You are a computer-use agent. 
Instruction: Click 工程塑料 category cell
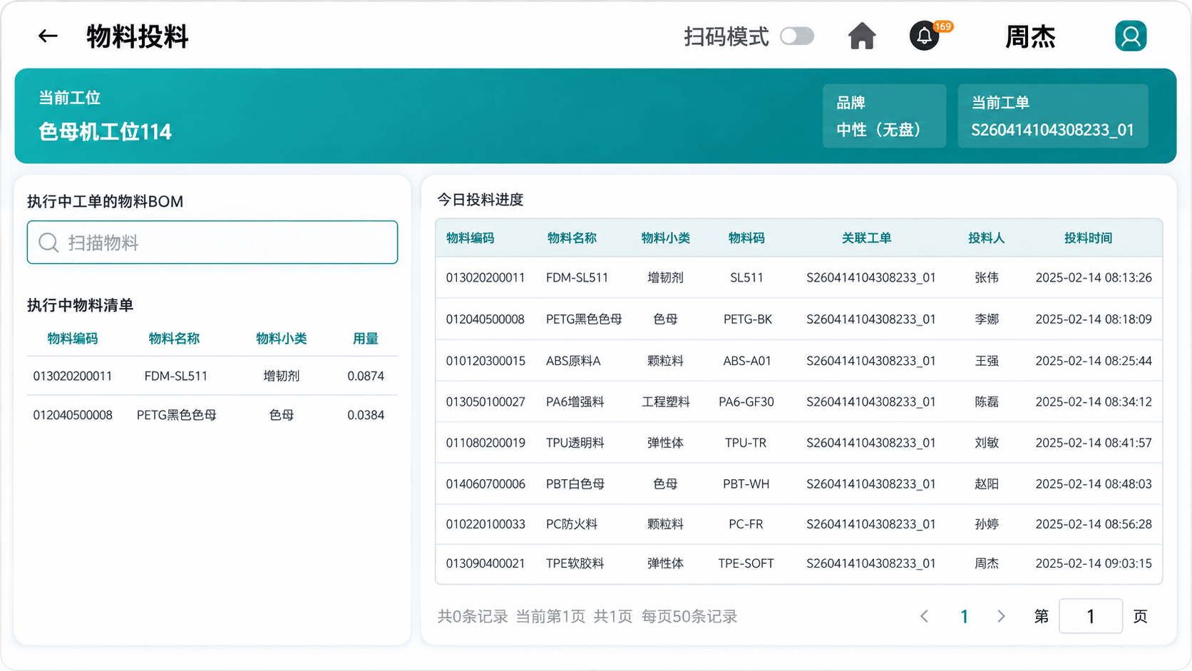[666, 402]
